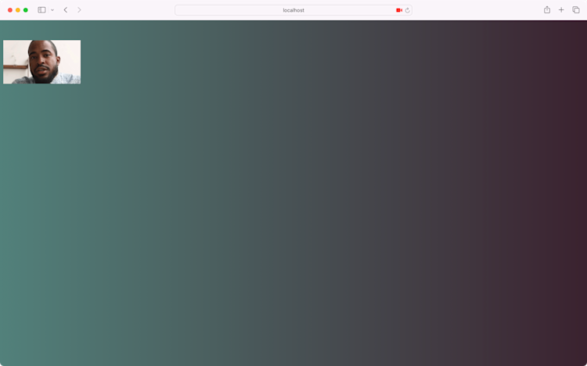Close the window with the red button
This screenshot has height=366, width=587.
click(x=10, y=10)
